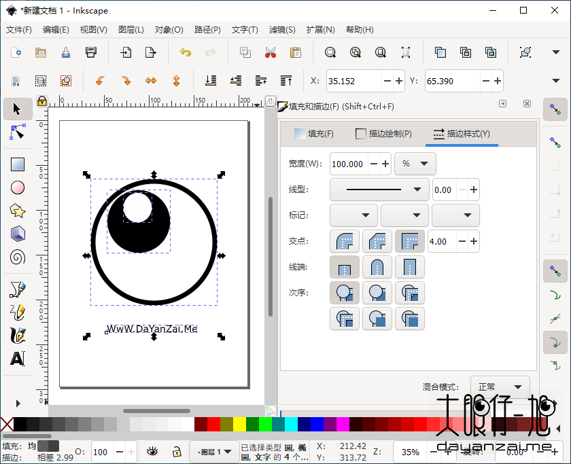This screenshot has height=464, width=571.
Task: Click the save document icon
Action: (x=66, y=52)
